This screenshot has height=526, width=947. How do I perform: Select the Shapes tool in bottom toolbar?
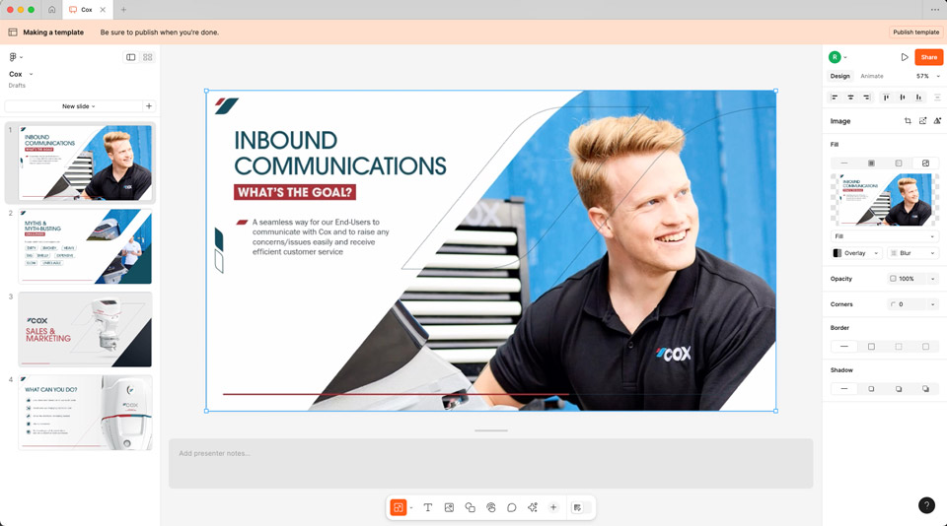[470, 507]
